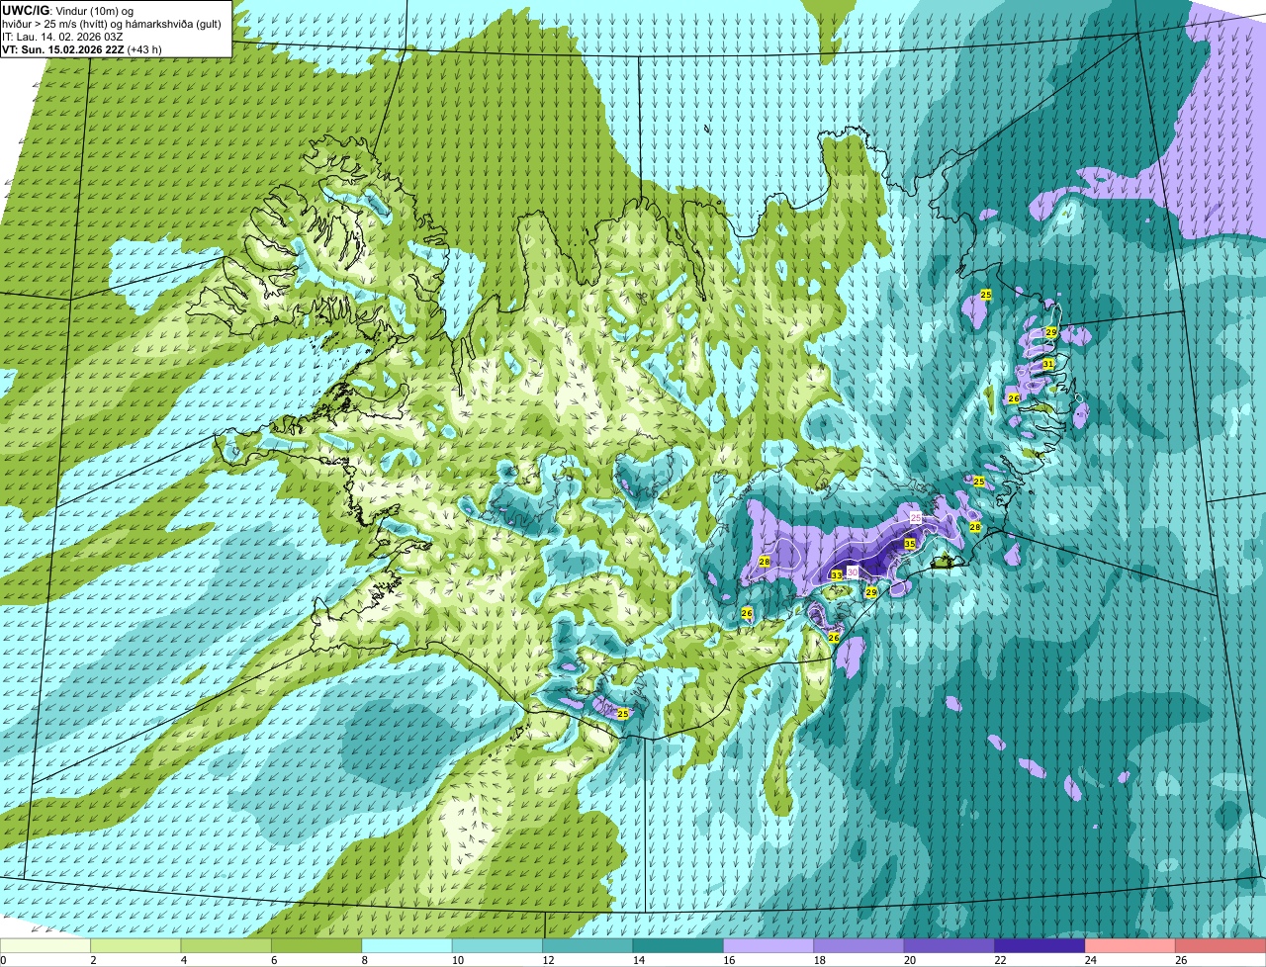Click the 16–18 m/s lavender swatch

click(769, 945)
